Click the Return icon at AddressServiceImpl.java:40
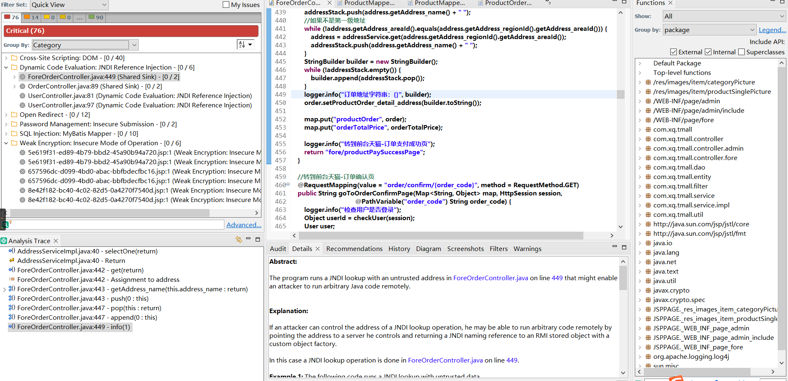This screenshot has height=381, width=788. pyautogui.click(x=12, y=260)
